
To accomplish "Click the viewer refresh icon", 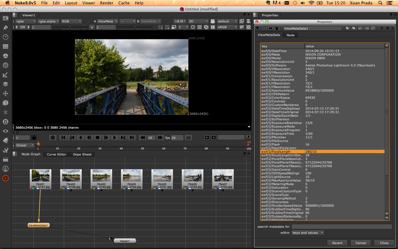I will pos(206,27).
